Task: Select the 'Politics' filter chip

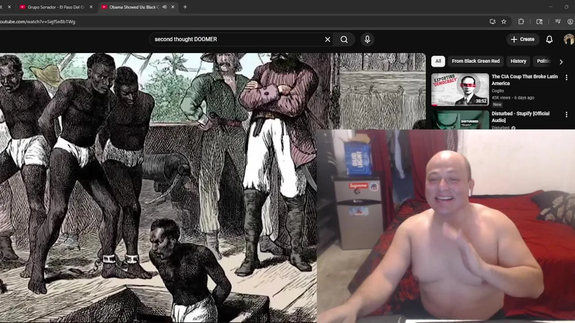Action: [544, 61]
